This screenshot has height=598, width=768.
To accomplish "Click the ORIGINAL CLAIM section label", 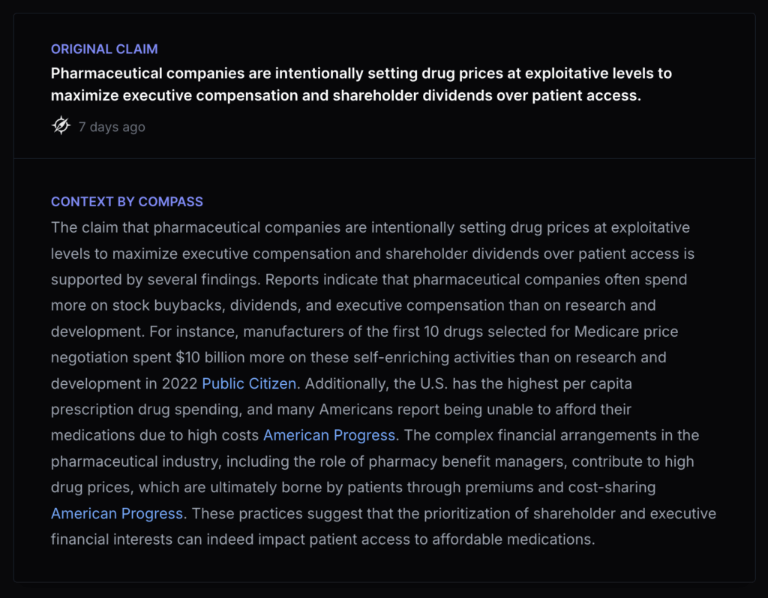I will tap(104, 50).
